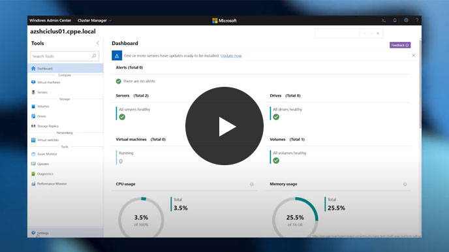Click the Running 0 virtual machines value

click(x=121, y=161)
